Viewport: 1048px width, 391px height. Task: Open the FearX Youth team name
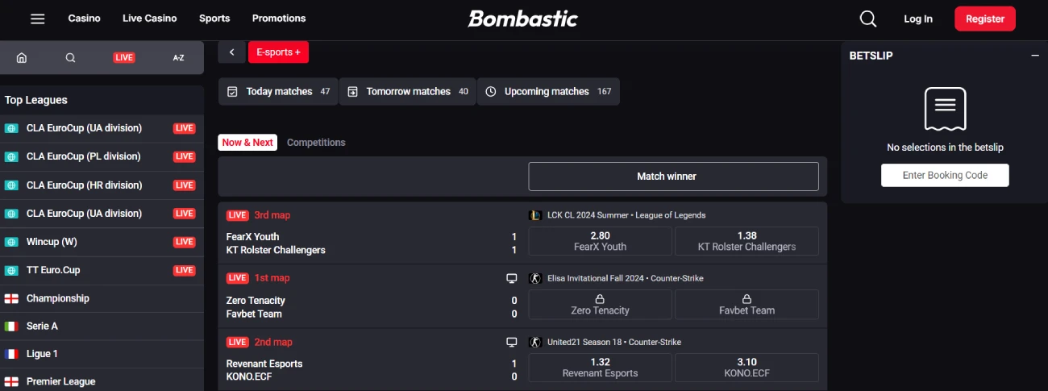coord(252,237)
